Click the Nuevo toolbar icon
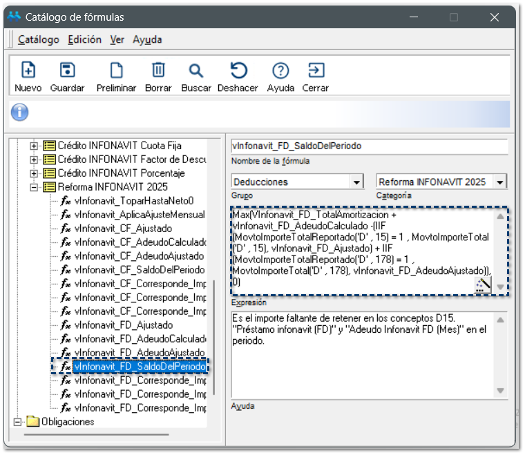 28,70
